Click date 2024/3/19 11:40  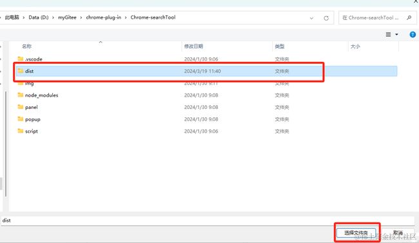pos(202,71)
